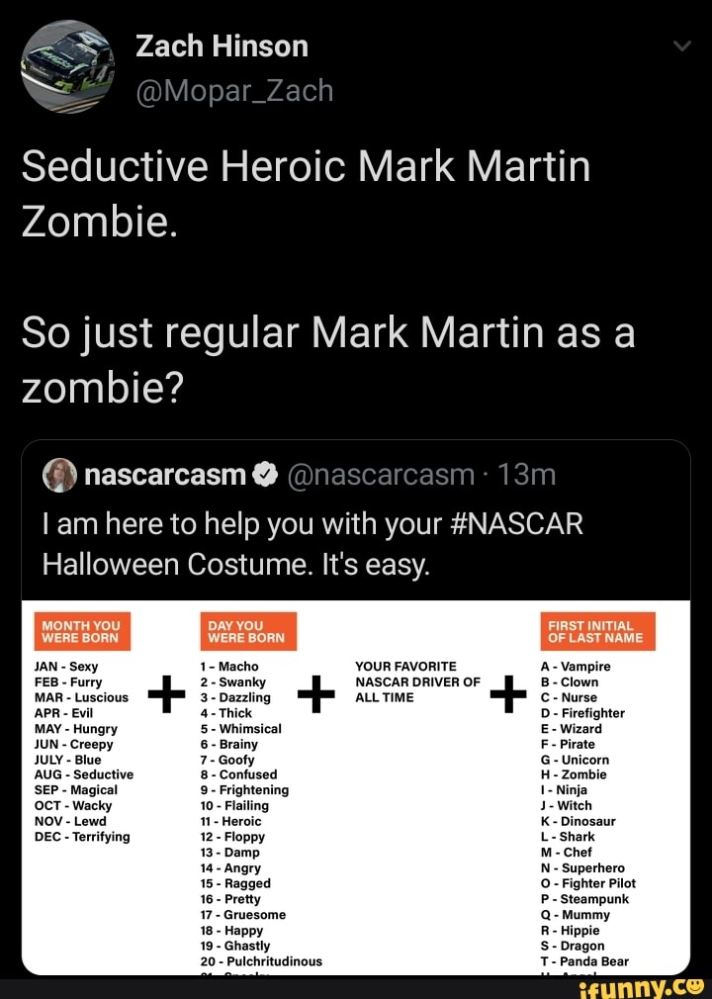Screen dimensions: 712x999
Task: Click the verified badge next to nascarcasm
Action: (x=263, y=476)
